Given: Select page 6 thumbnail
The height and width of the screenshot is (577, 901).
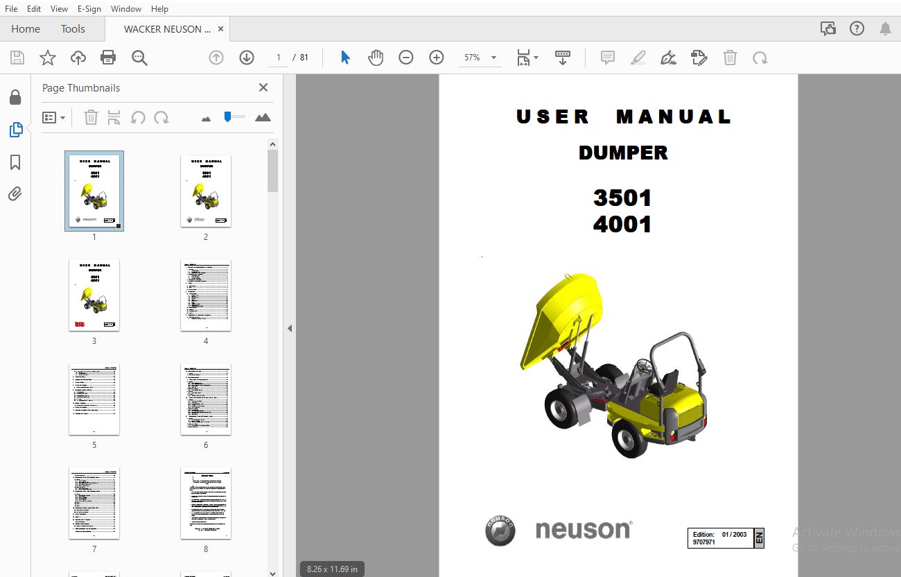Looking at the screenshot, I should [x=206, y=399].
